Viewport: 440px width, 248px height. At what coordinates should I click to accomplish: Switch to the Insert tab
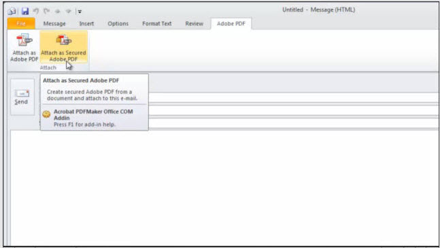(86, 24)
